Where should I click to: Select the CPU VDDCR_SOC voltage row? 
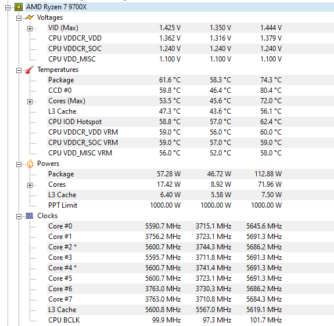(191, 49)
